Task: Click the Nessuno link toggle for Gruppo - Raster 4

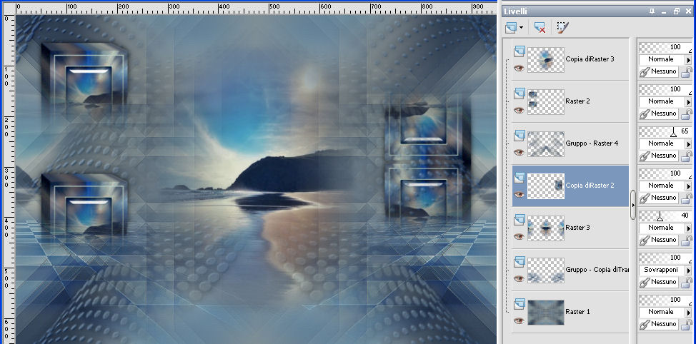Action: click(659, 156)
